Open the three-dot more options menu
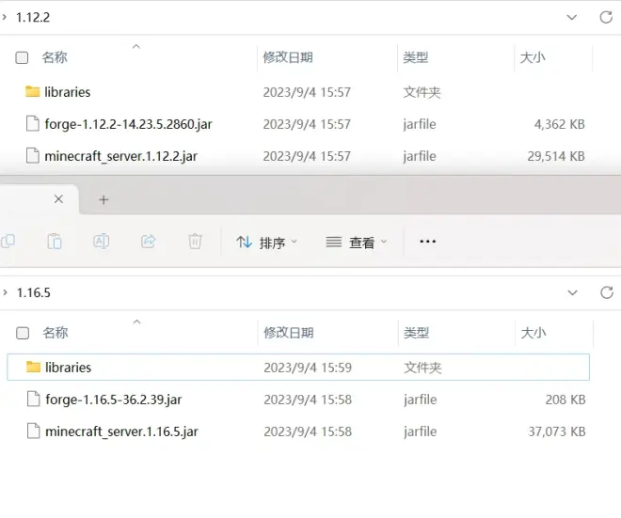Viewport: 621px width, 518px height. click(x=428, y=242)
